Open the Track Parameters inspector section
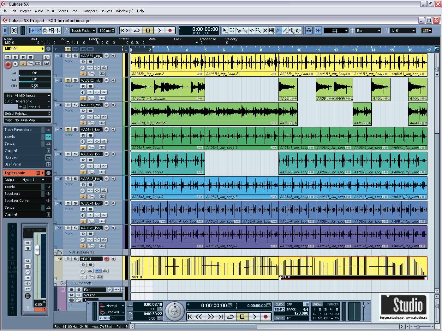 (x=24, y=130)
